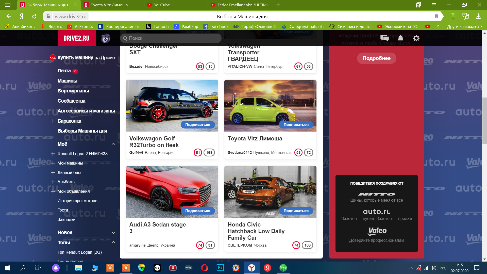Image resolution: width=487 pixels, height=274 pixels.
Task: Go back with browser back arrow
Action: point(9,16)
